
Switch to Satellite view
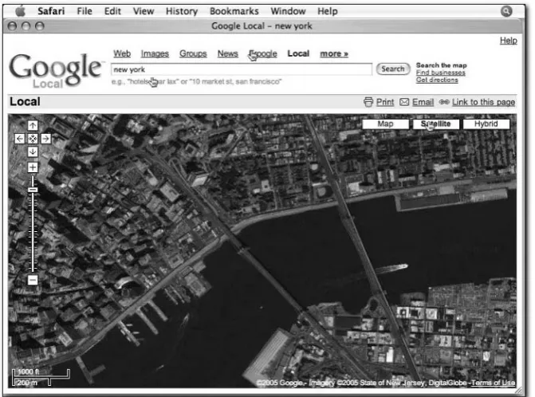coord(436,124)
